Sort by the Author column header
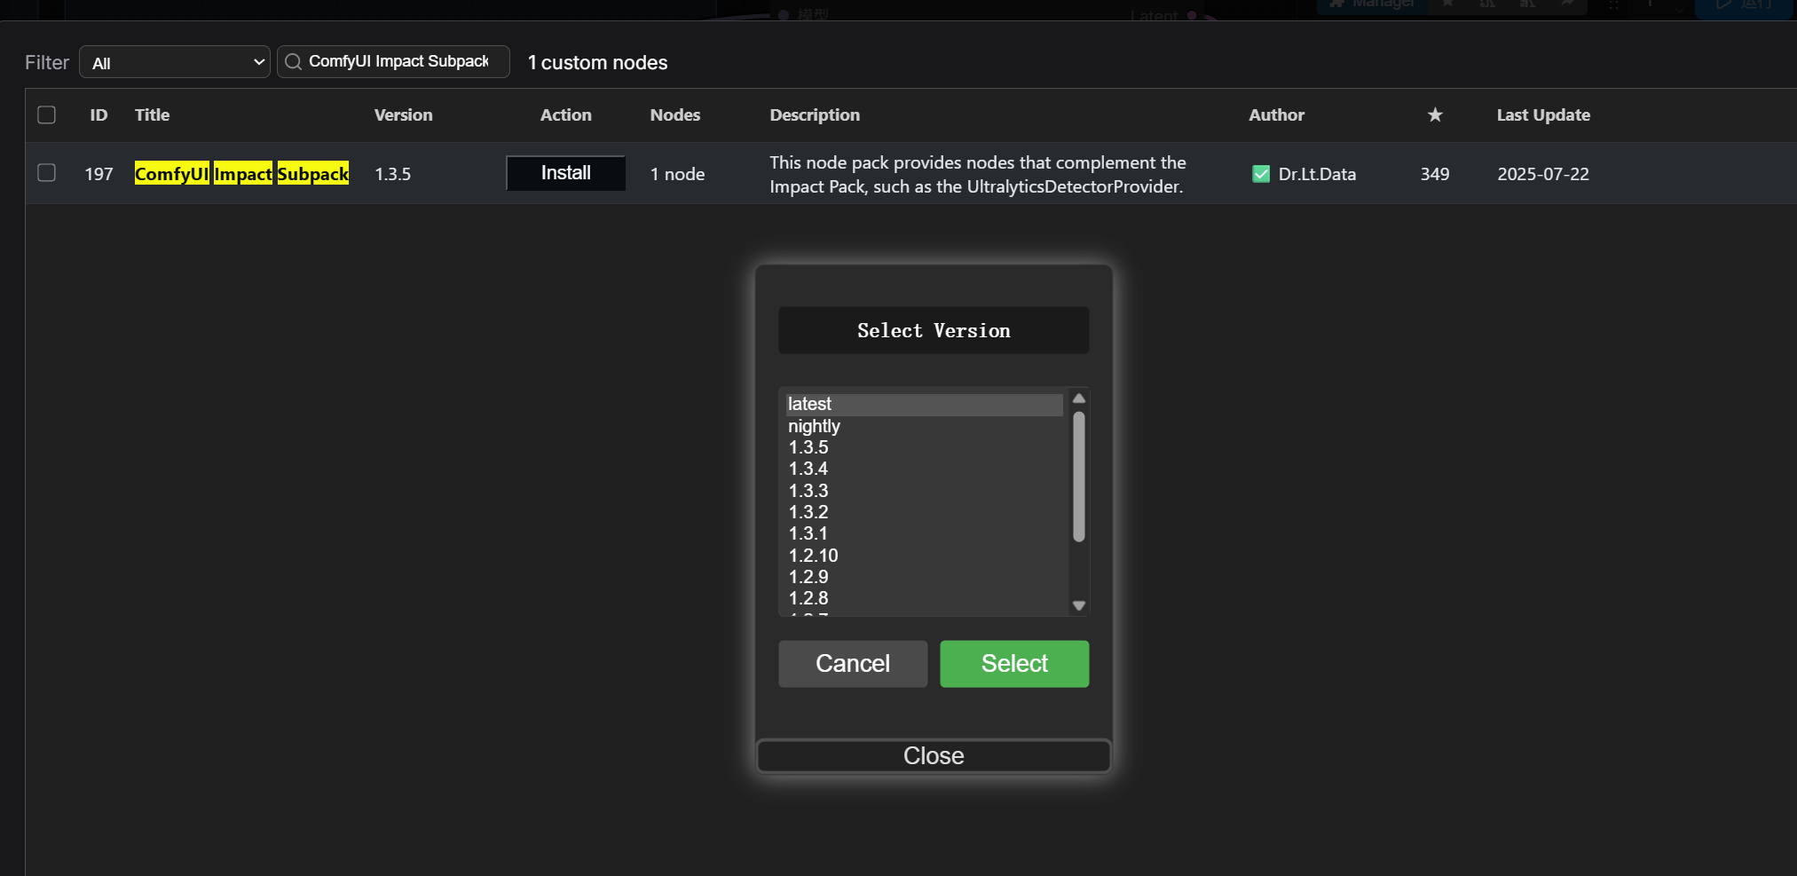This screenshot has width=1797, height=876. (x=1276, y=114)
